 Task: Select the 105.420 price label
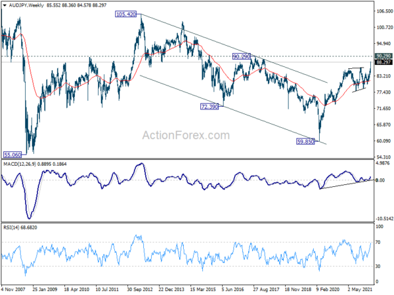tap(126, 14)
